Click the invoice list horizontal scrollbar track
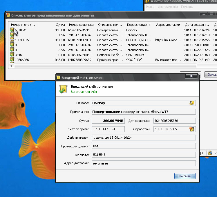This screenshot has width=217, height=197. point(105,66)
